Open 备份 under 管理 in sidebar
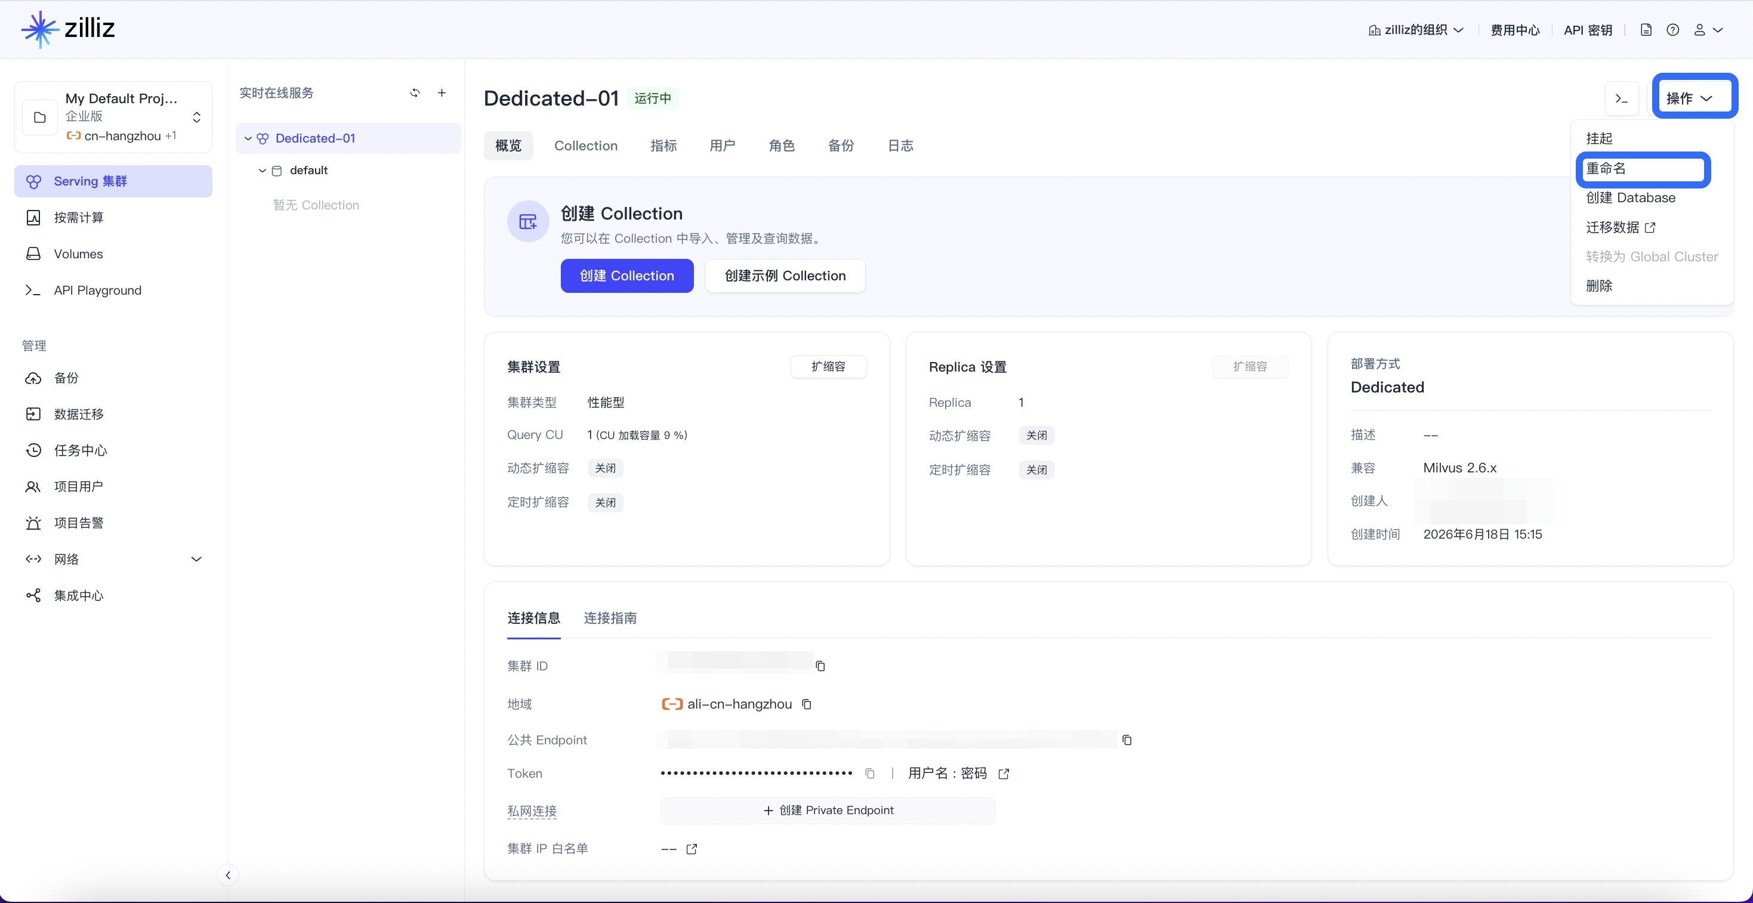Image resolution: width=1753 pixels, height=903 pixels. click(113, 378)
